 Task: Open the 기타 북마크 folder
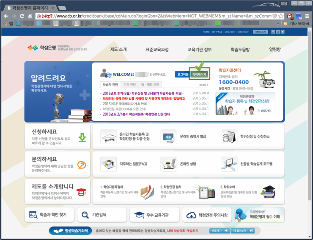click(297, 24)
